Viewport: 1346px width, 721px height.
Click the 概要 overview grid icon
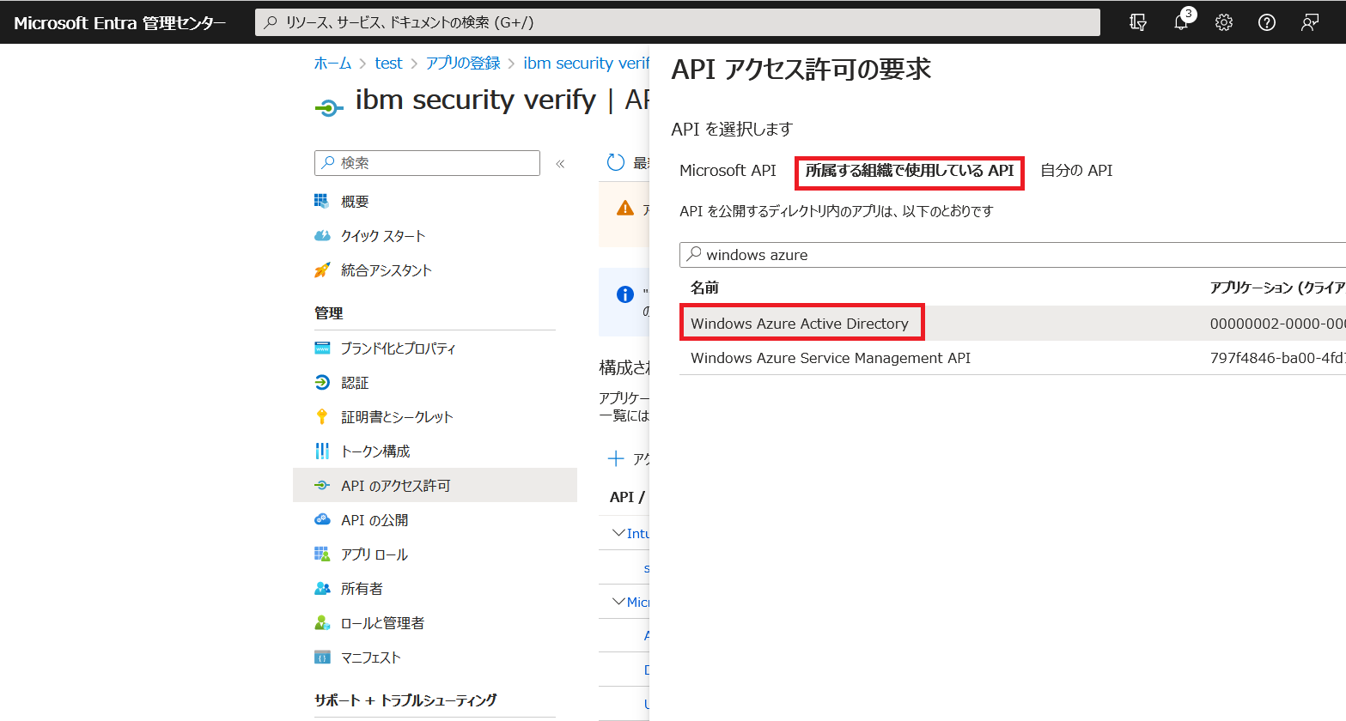click(321, 201)
